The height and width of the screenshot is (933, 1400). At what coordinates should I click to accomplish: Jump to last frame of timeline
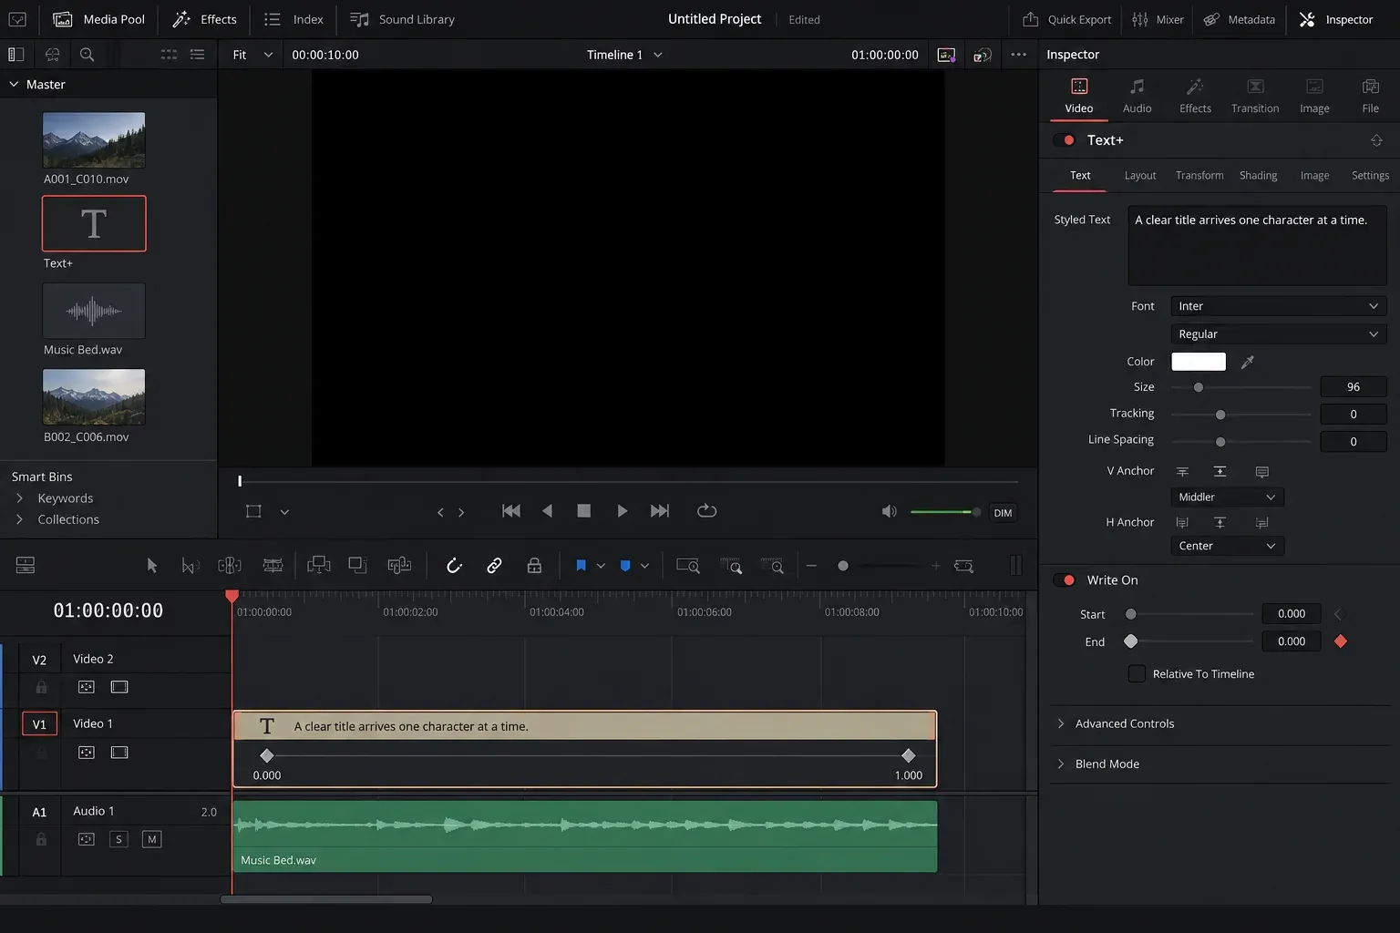pos(660,511)
